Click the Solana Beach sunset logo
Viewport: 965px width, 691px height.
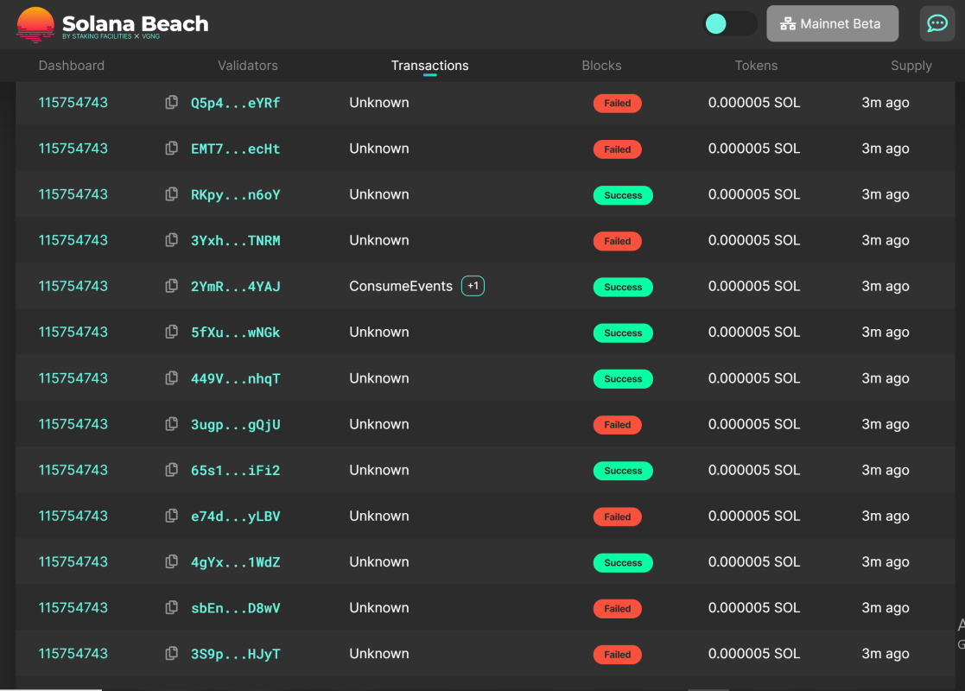click(35, 24)
